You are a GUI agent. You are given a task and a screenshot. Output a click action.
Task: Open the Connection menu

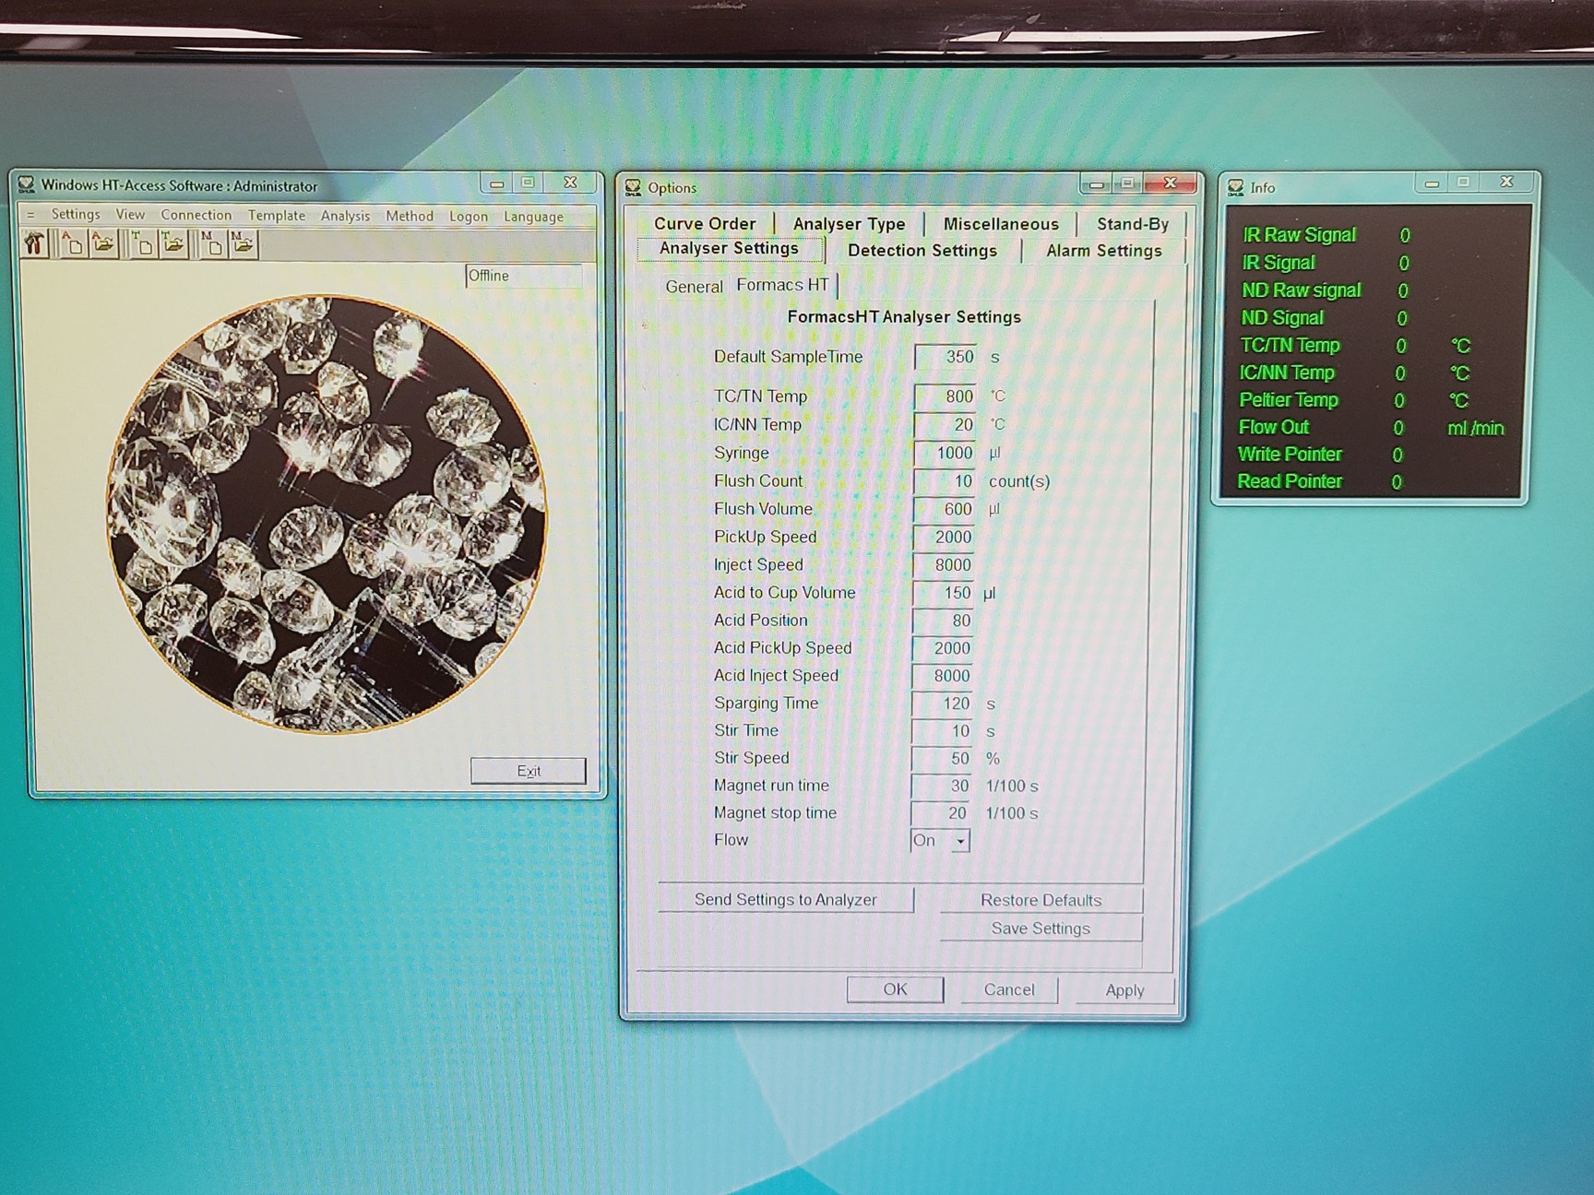(x=196, y=214)
